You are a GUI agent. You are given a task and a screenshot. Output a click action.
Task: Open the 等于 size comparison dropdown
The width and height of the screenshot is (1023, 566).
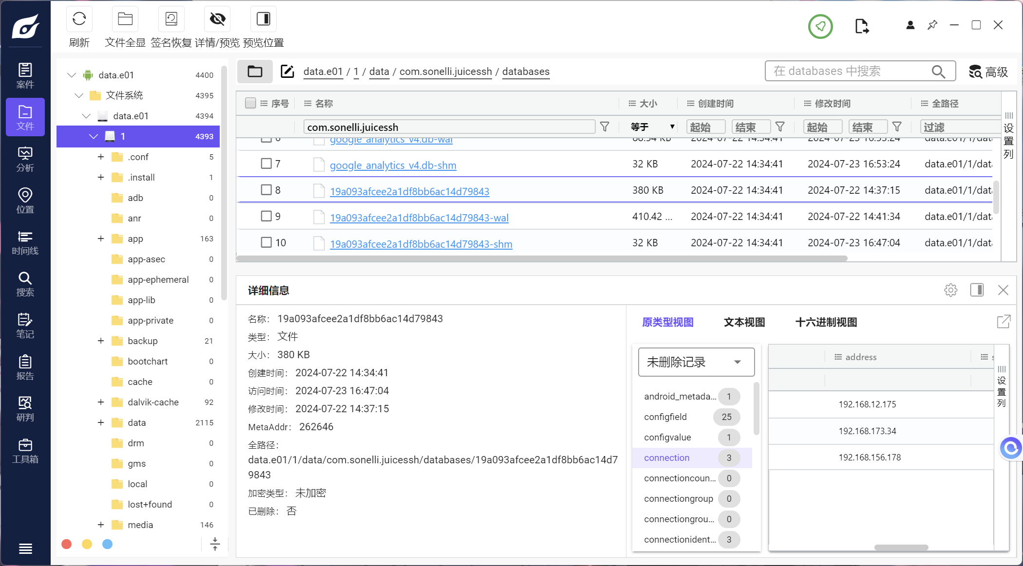click(x=652, y=127)
